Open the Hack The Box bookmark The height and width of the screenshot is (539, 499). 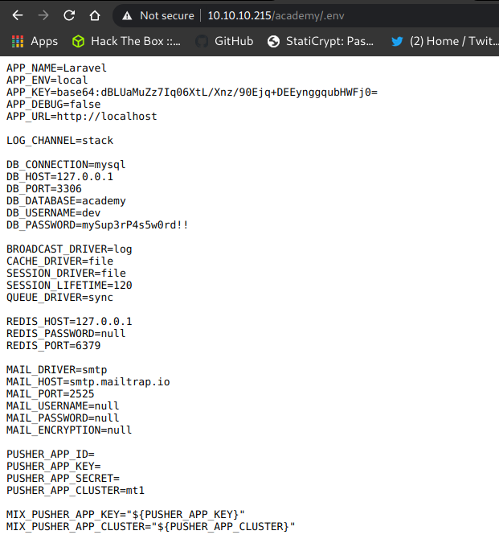[136, 41]
